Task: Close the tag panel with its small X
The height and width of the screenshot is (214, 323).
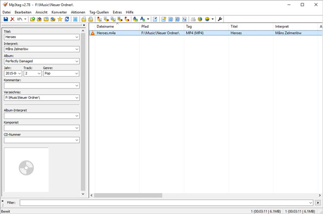Action: point(84,25)
